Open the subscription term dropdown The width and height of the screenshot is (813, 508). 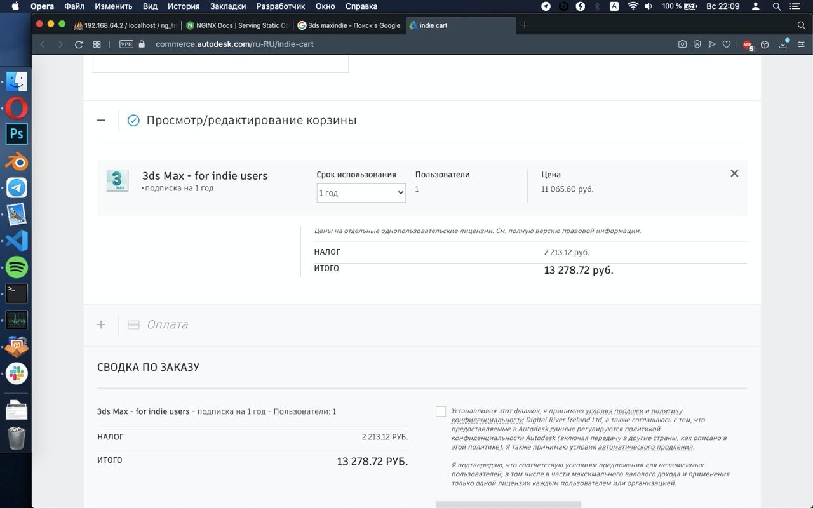(361, 192)
